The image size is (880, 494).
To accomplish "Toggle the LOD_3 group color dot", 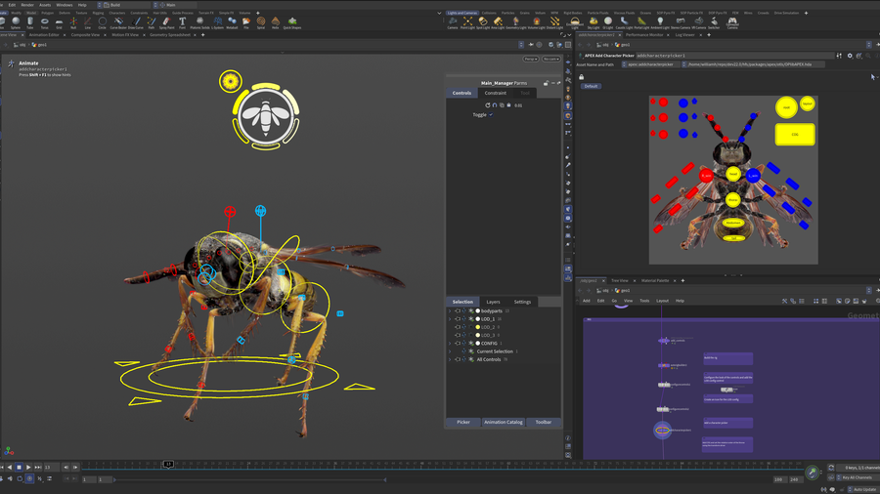I will coord(478,335).
